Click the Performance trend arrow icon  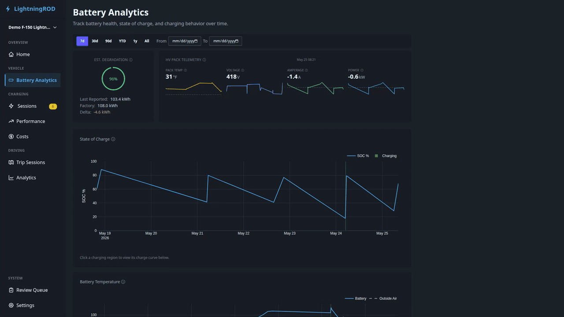coord(11,122)
